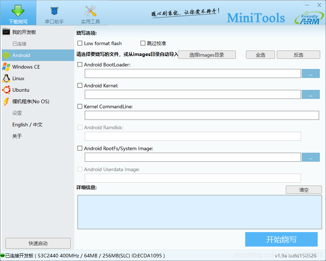The height and width of the screenshot is (261, 326).
Task: Open the 实用工具 utilities tab
Action: [x=91, y=13]
